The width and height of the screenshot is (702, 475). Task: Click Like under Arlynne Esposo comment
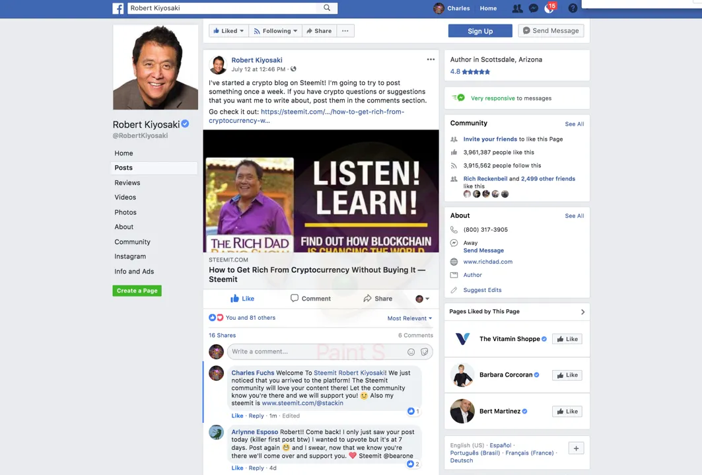237,468
